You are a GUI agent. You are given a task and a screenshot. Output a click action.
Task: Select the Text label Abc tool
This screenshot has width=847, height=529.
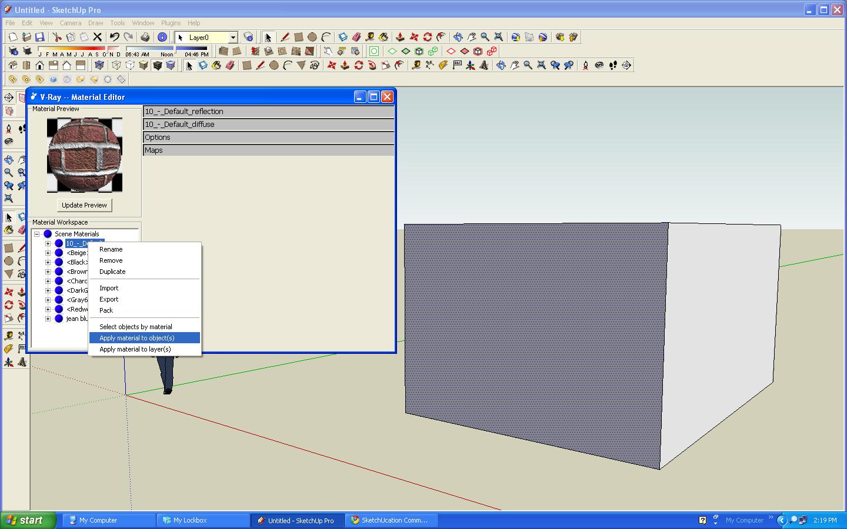click(x=457, y=65)
